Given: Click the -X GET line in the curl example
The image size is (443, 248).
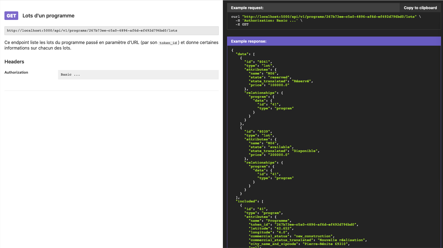Looking at the screenshot, I should (x=242, y=25).
